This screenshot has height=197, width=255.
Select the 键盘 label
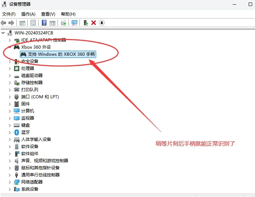point(26,125)
